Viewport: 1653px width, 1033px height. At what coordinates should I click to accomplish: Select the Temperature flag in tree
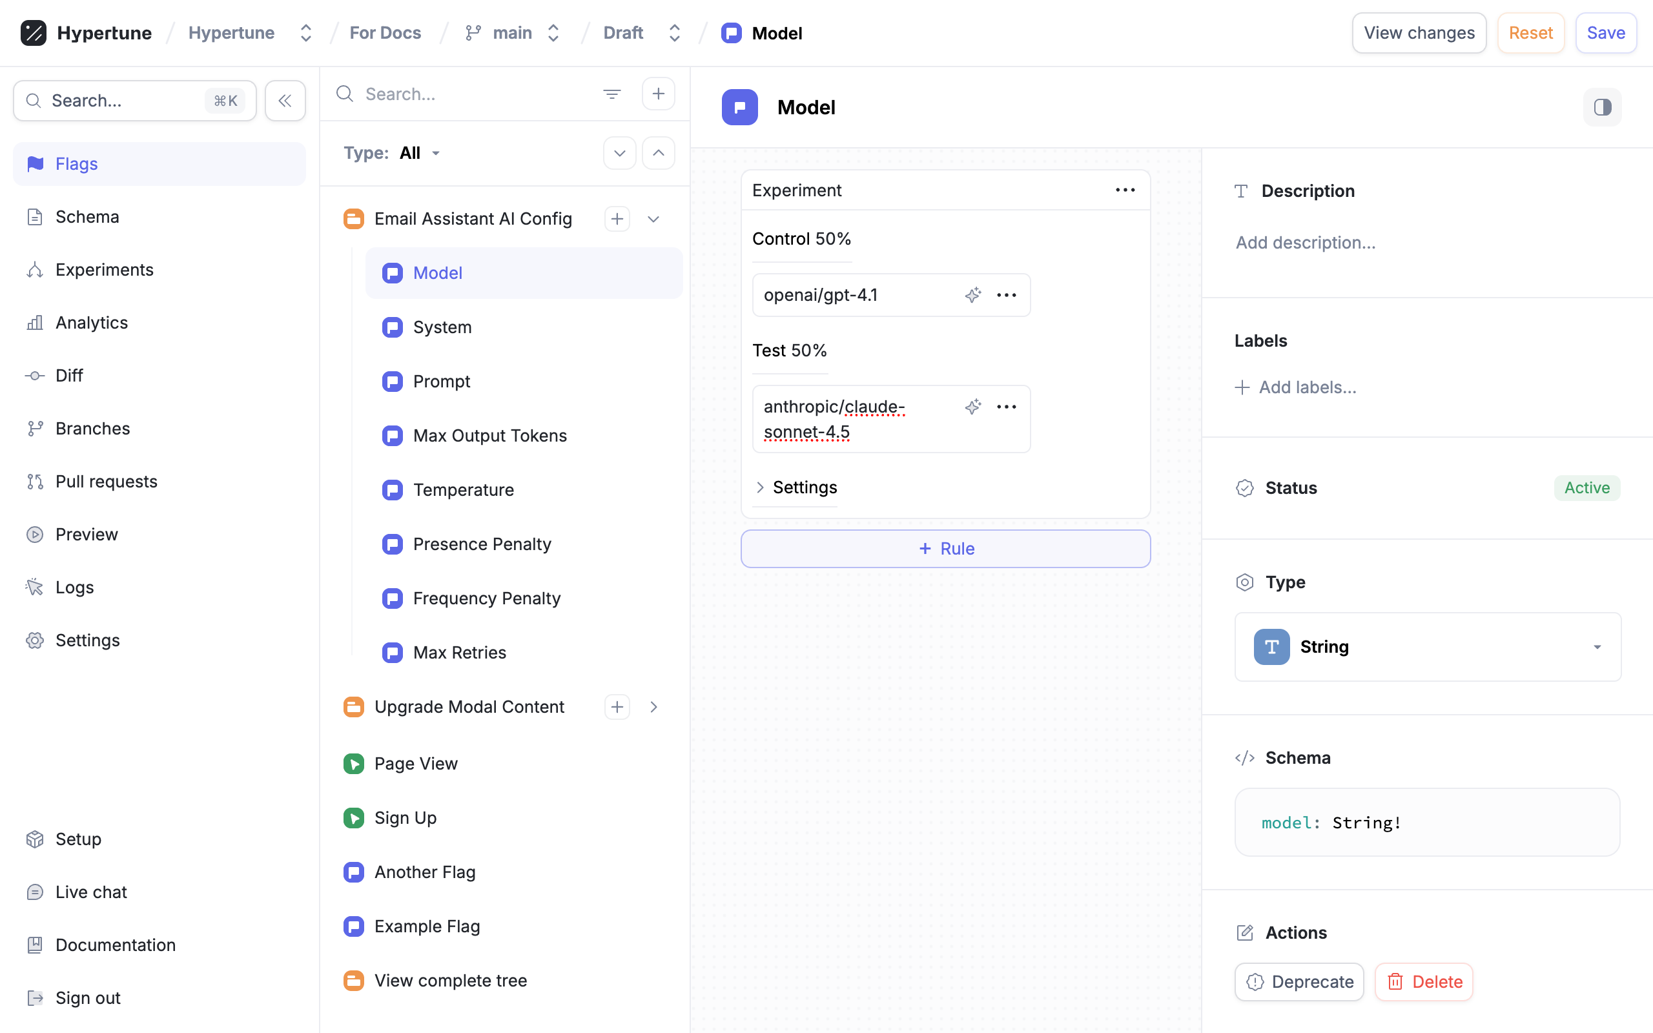pyautogui.click(x=463, y=489)
